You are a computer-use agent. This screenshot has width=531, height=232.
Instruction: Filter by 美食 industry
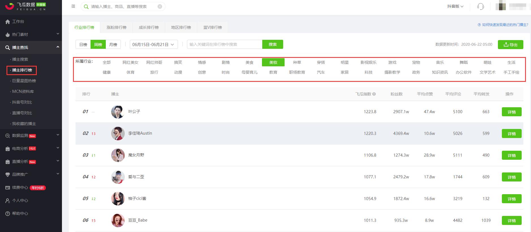click(250, 62)
